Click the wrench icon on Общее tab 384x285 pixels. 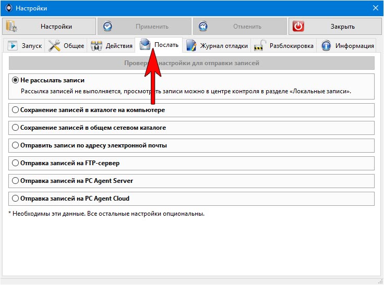pos(54,46)
